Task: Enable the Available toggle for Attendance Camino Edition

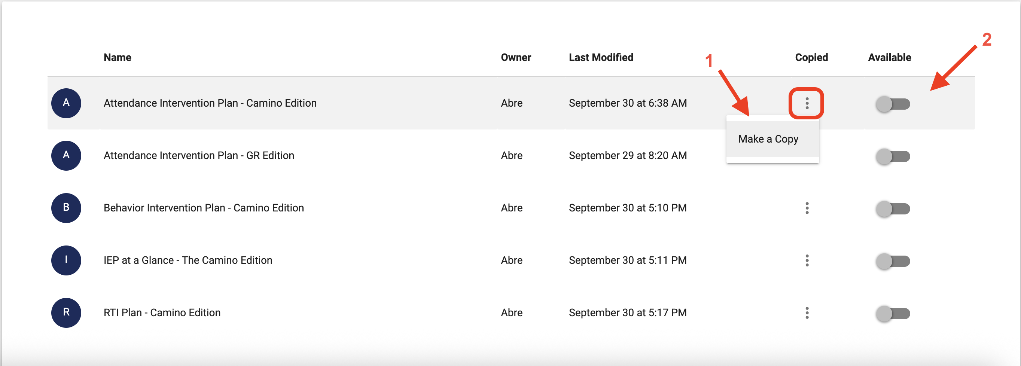Action: point(893,104)
